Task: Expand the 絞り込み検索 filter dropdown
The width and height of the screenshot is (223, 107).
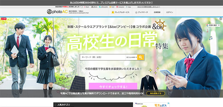Action: tap(131, 58)
